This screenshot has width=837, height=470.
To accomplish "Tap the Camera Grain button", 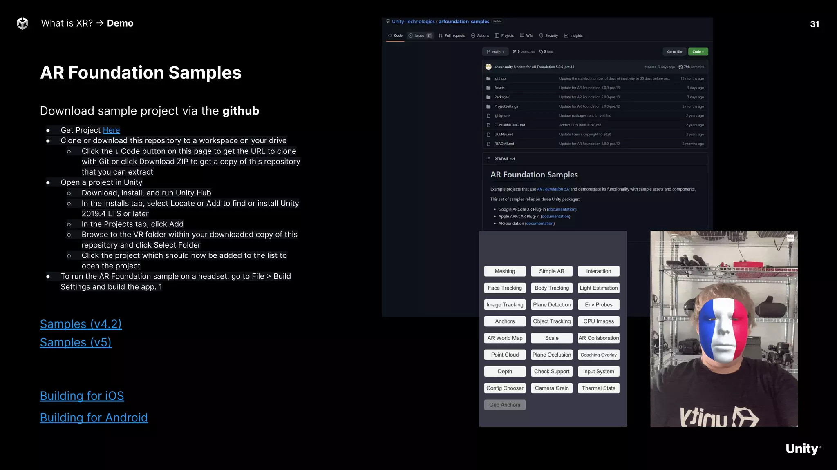I will 552,388.
